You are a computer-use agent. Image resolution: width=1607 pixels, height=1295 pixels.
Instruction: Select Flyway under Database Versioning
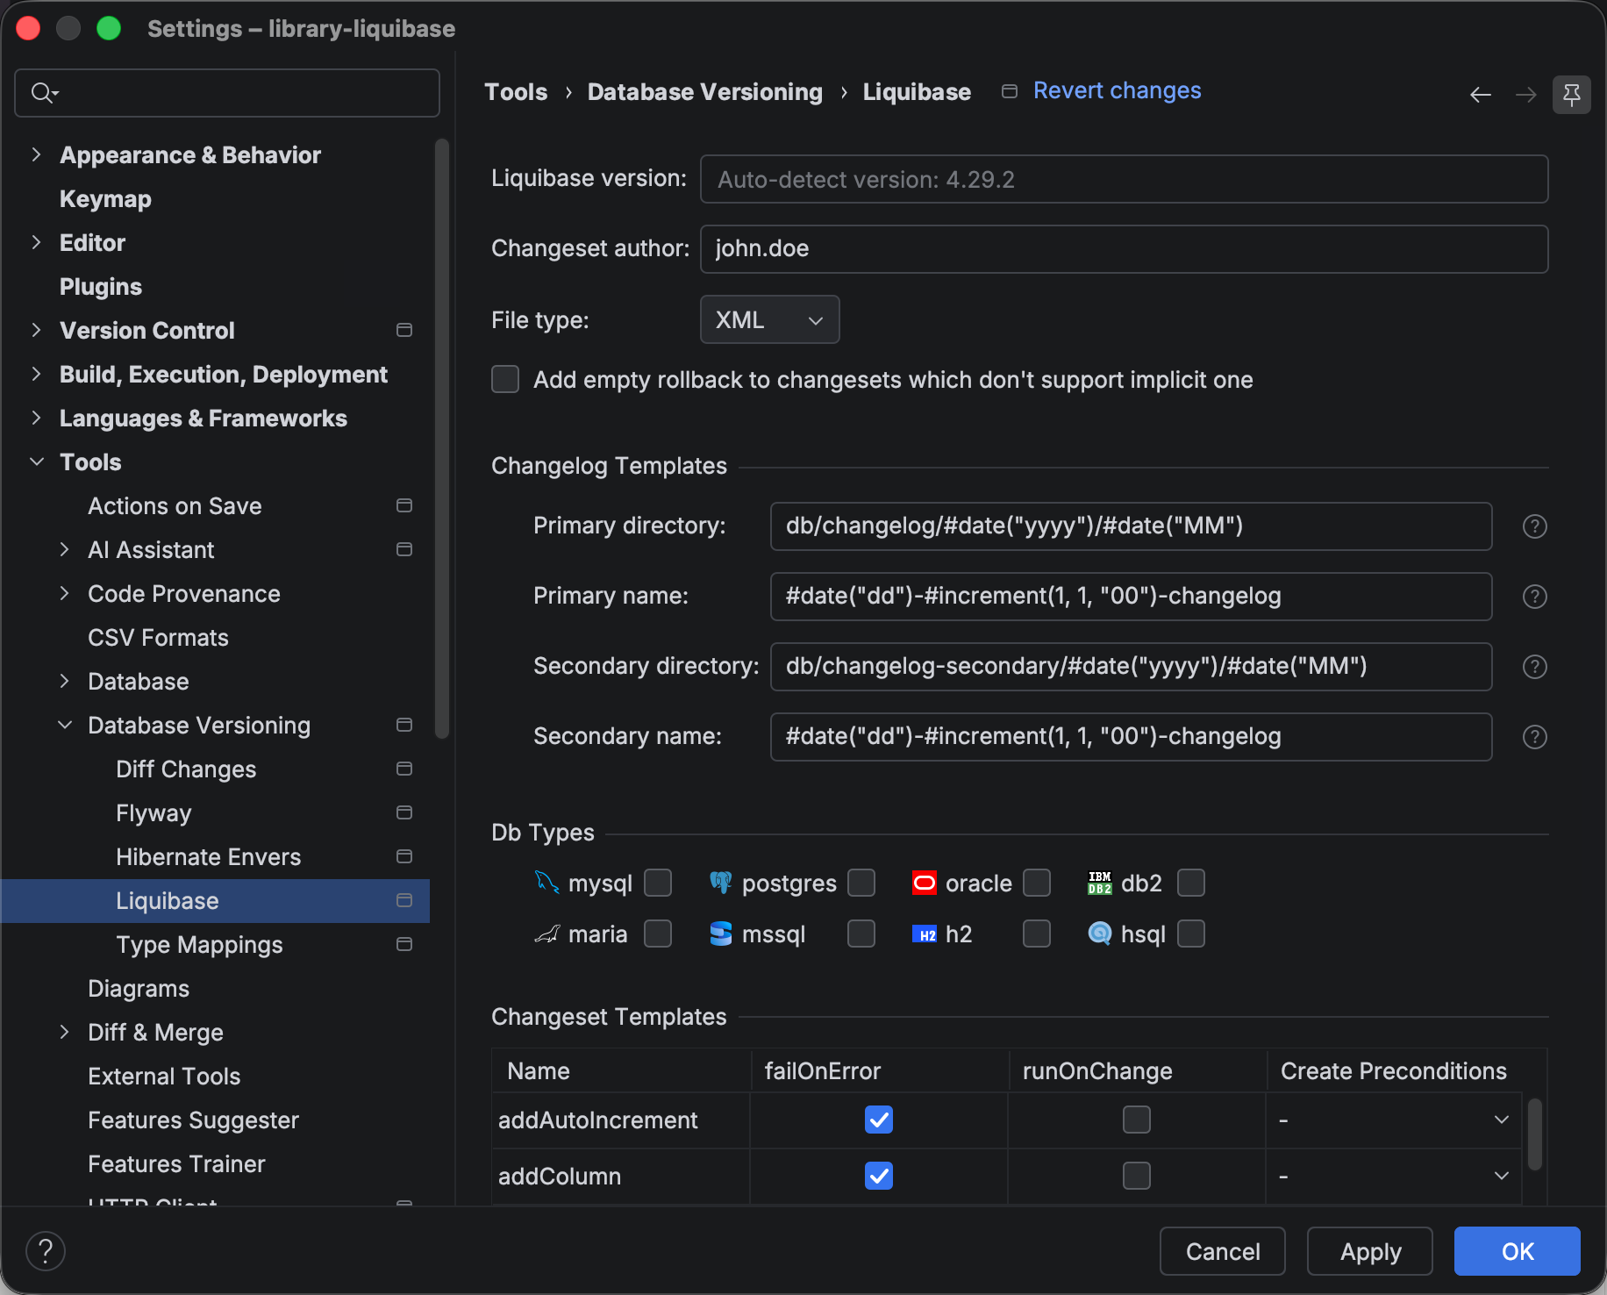coord(154,813)
